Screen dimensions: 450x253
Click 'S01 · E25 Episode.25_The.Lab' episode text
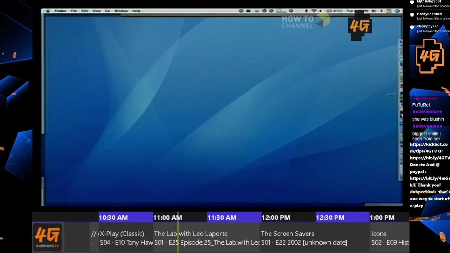tap(207, 242)
